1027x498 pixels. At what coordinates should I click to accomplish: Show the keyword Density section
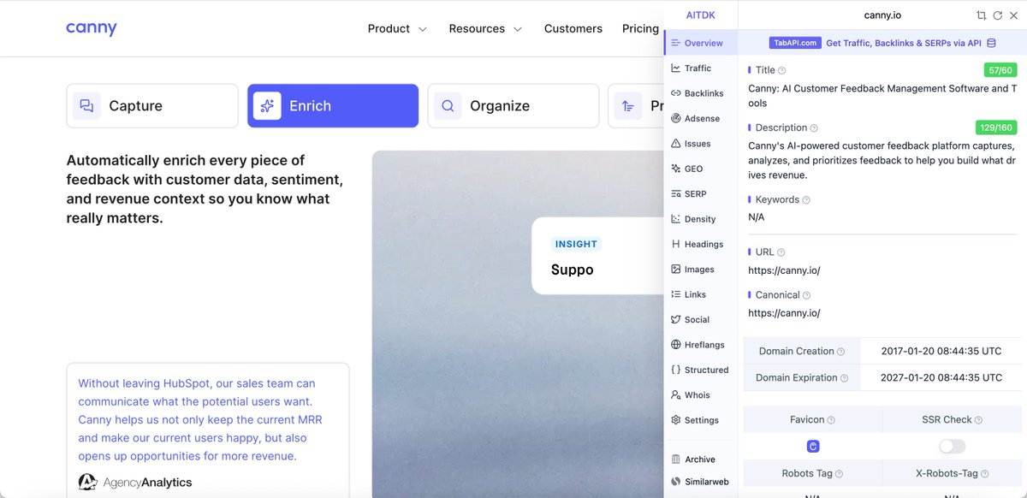(x=700, y=219)
